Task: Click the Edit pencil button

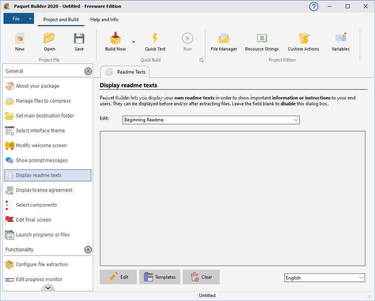Action: tap(118, 277)
